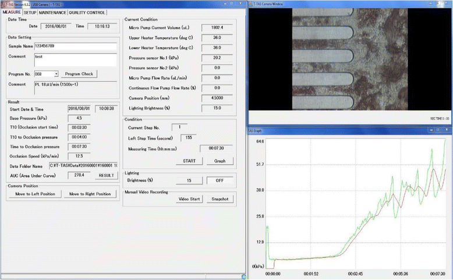Open the MAINTENANCE tab
Image resolution: width=453 pixels, height=280 pixels.
point(52,12)
